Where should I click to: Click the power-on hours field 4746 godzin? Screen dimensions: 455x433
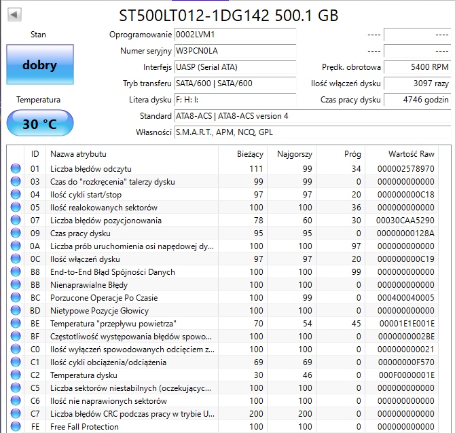tap(417, 100)
